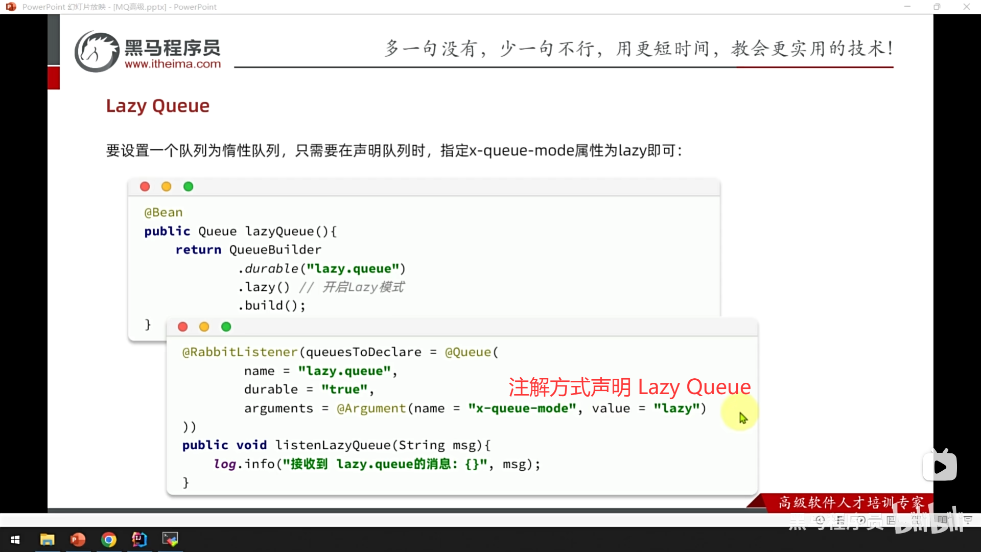The width and height of the screenshot is (981, 552).
Task: Click the www.itheima.com link
Action: click(x=173, y=64)
